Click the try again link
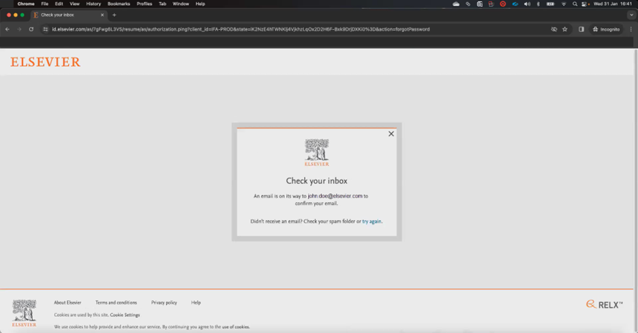 point(371,221)
